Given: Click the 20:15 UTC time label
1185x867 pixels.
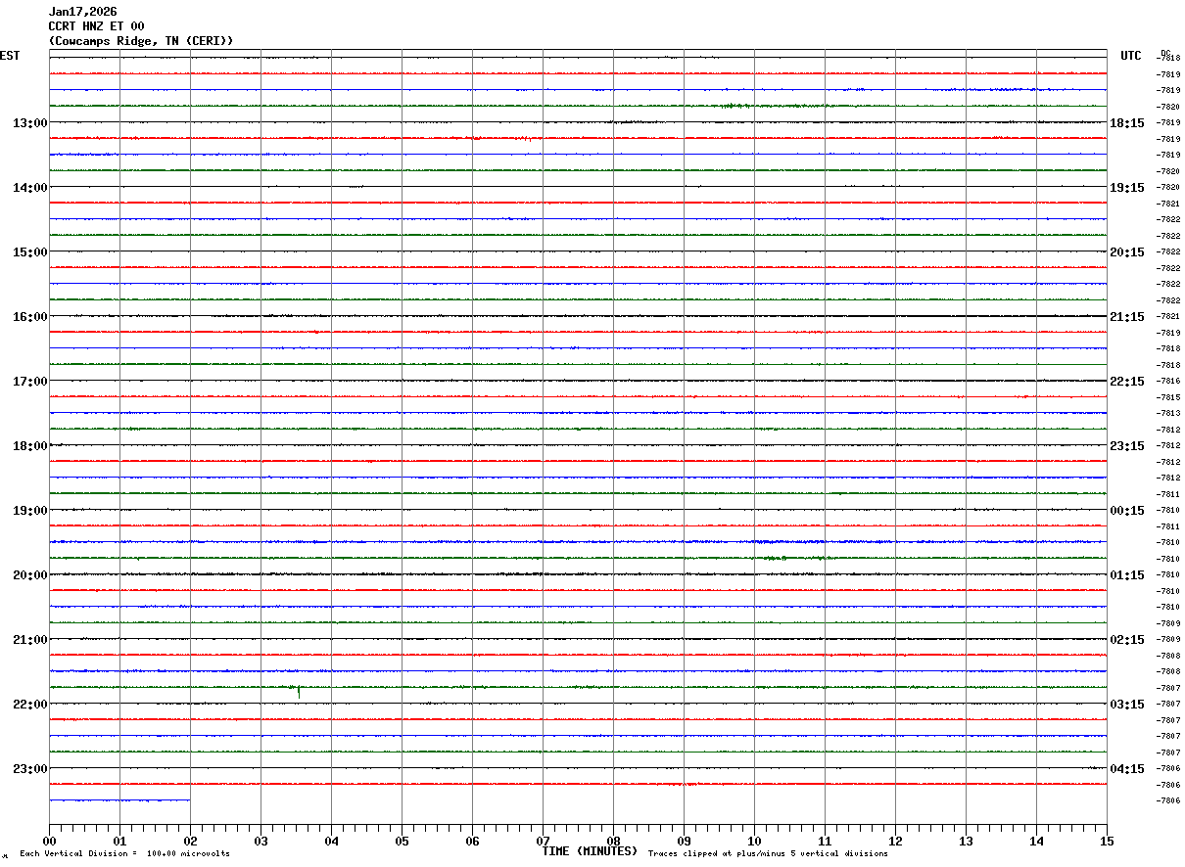Looking at the screenshot, I should 1126,252.
